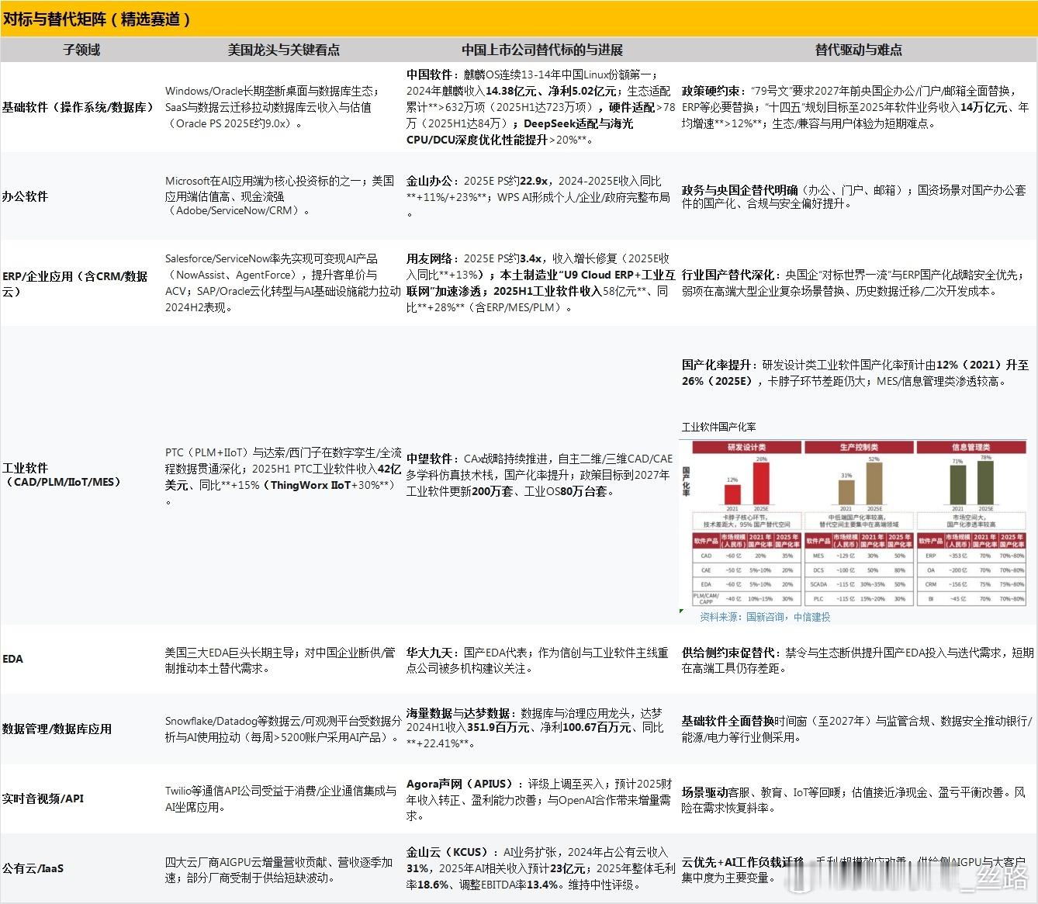Click row label ERP/企业应用（含CRM/数据云）
Screen dimensions: 1038x904
click(x=75, y=283)
